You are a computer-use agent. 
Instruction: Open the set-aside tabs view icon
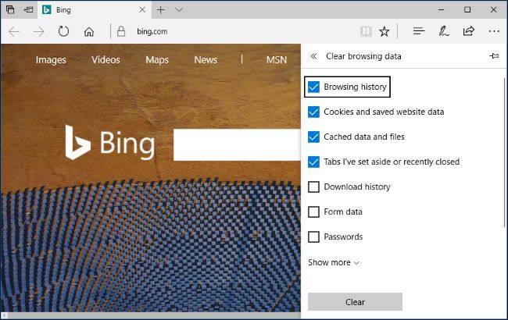tap(10, 9)
